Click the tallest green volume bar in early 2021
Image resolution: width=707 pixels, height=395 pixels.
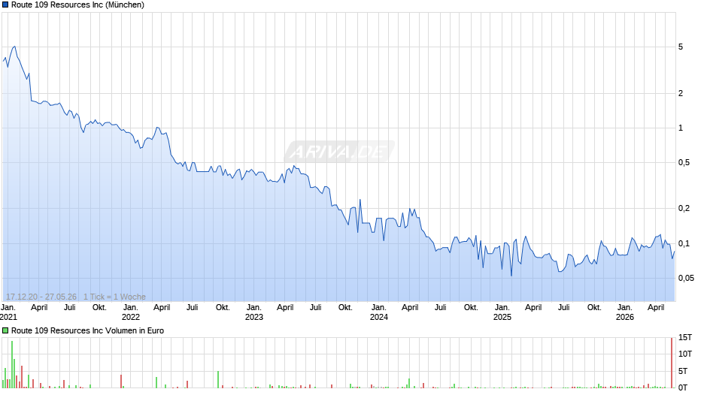[x=12, y=364]
